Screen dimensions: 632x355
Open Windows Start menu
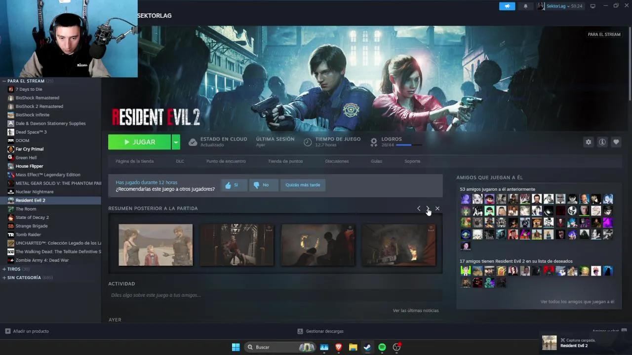point(236,347)
